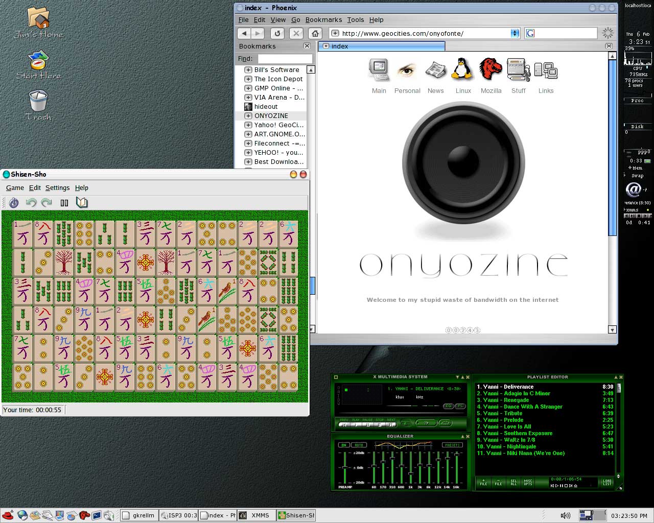Expand Bill's Software bookmark folder
Screen dimensions: 654x523
click(x=248, y=70)
